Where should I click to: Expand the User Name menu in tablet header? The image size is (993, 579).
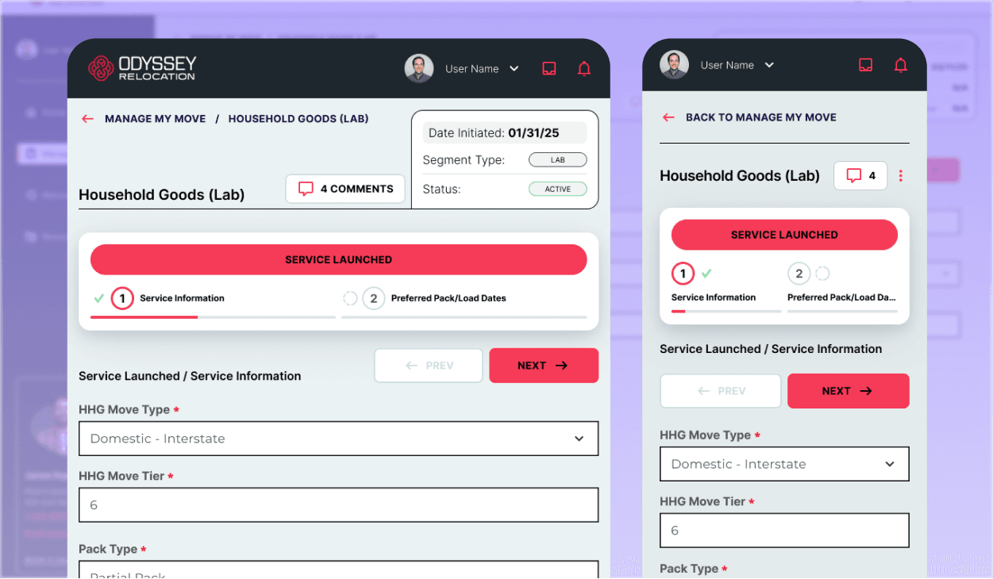(x=482, y=69)
